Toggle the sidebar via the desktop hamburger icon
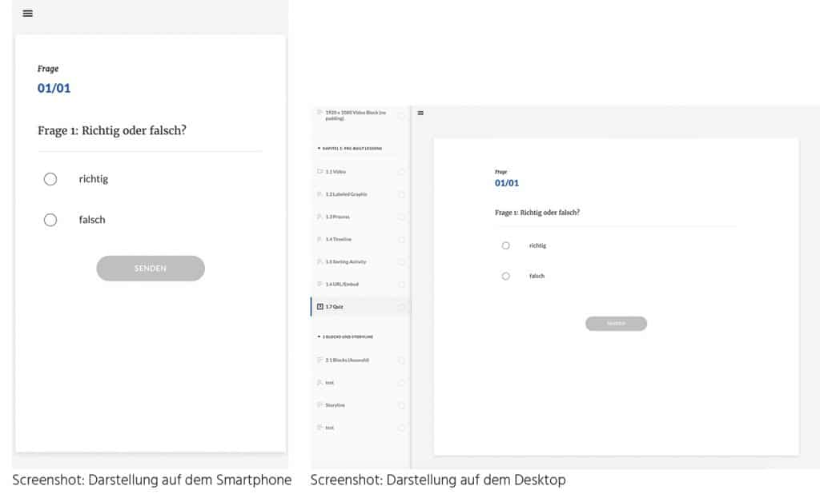 click(421, 114)
